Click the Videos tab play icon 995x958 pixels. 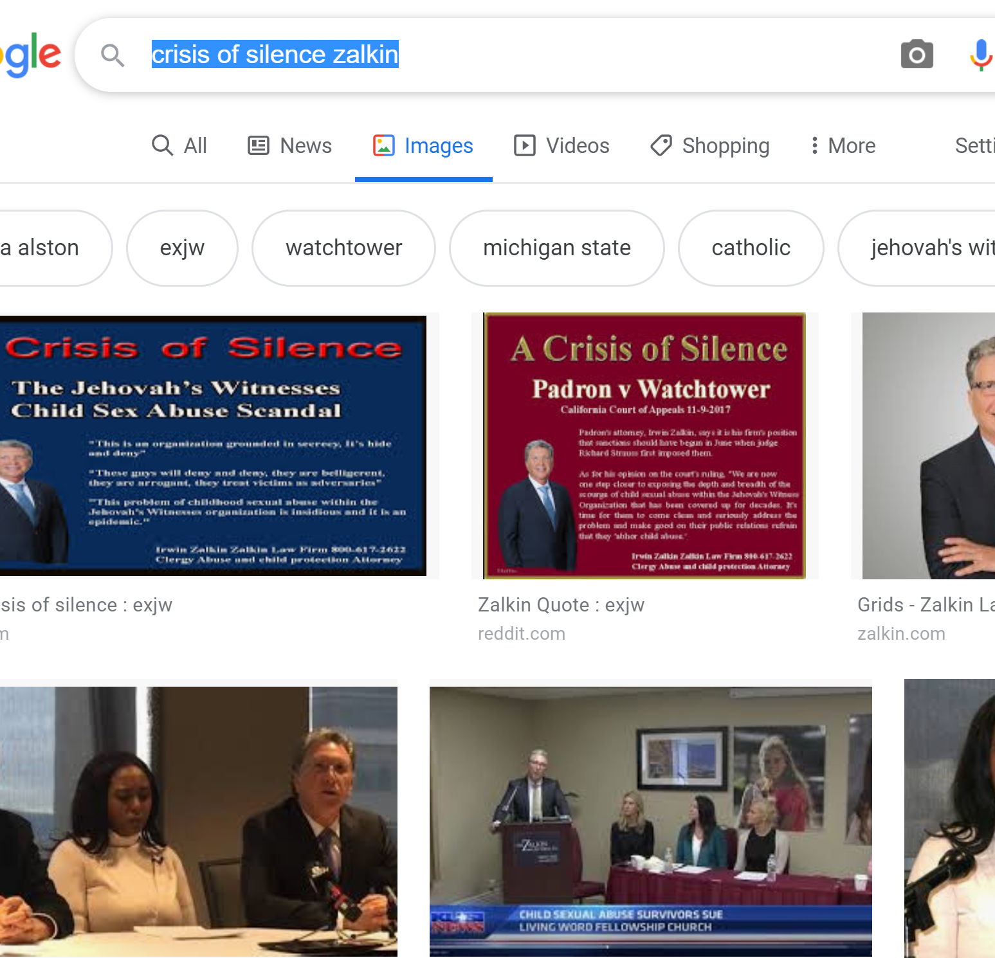pos(524,145)
